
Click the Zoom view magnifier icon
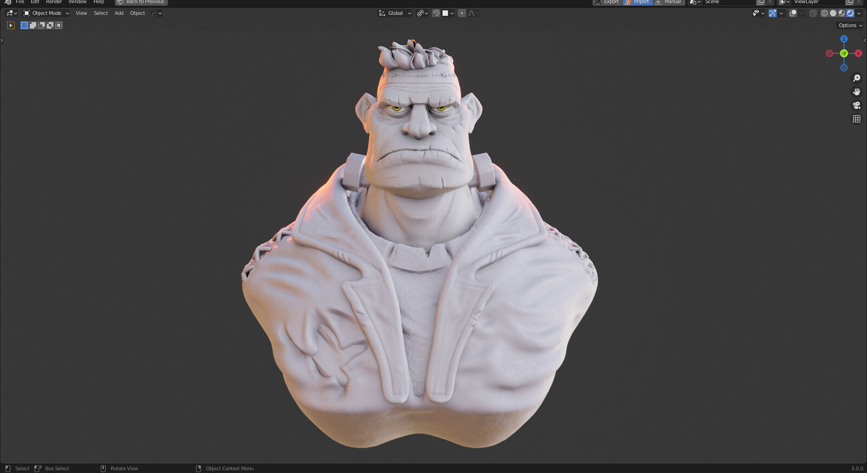click(857, 79)
